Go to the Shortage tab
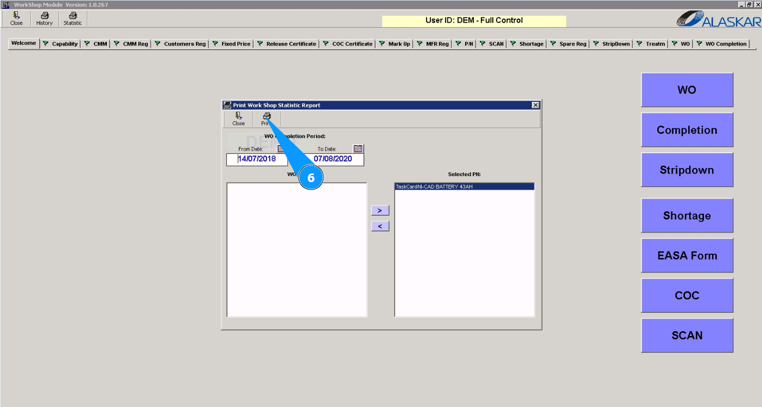The image size is (762, 407). tap(526, 44)
